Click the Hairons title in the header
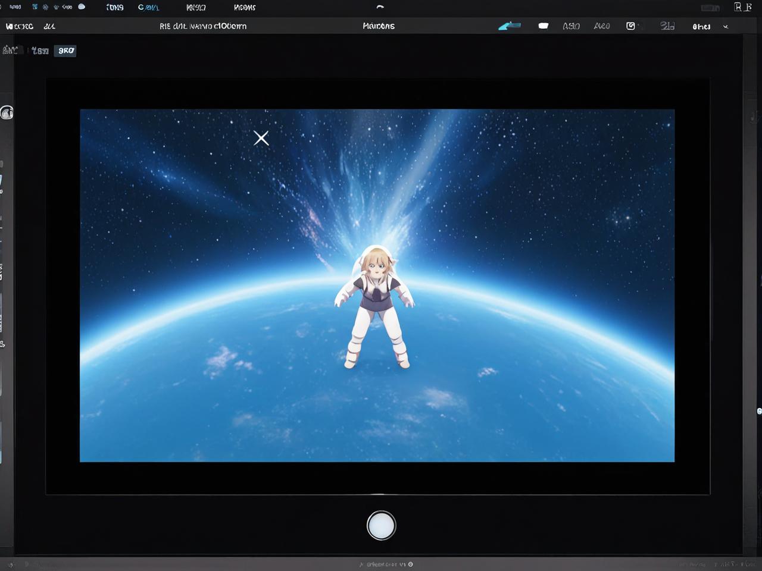The height and width of the screenshot is (571, 762). tap(379, 26)
